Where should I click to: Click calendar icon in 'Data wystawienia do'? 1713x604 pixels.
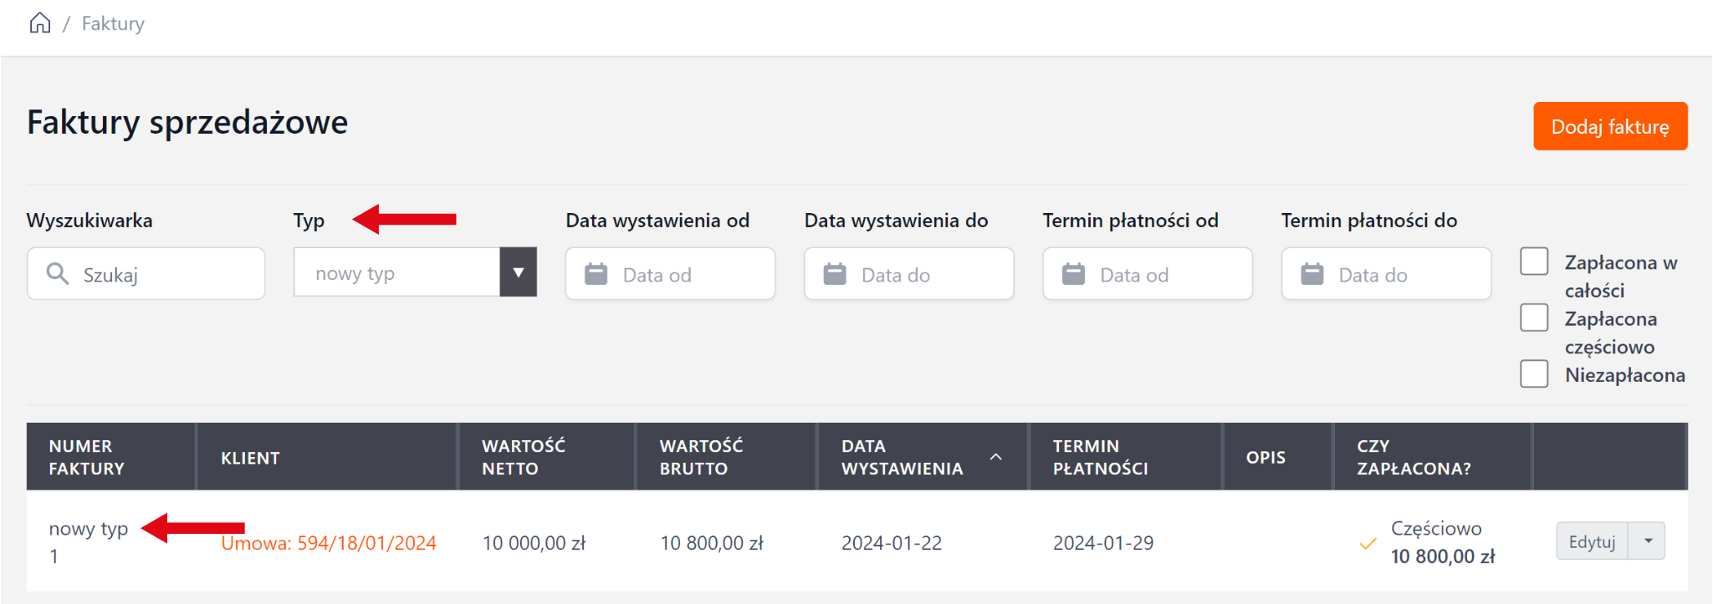pos(834,274)
